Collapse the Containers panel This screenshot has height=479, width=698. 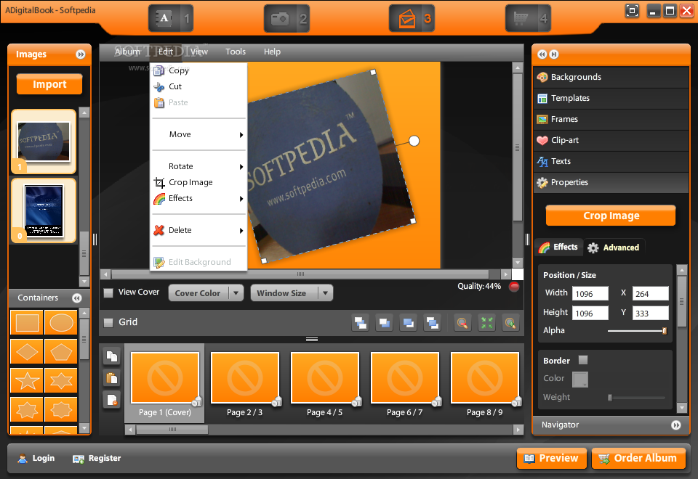[77, 298]
